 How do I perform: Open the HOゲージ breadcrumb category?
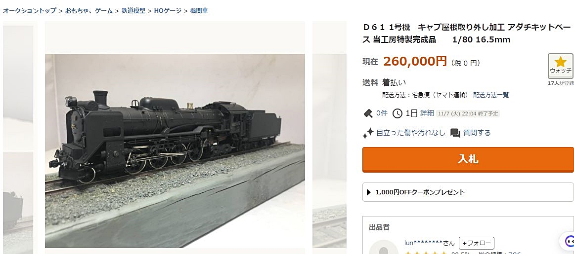168,10
